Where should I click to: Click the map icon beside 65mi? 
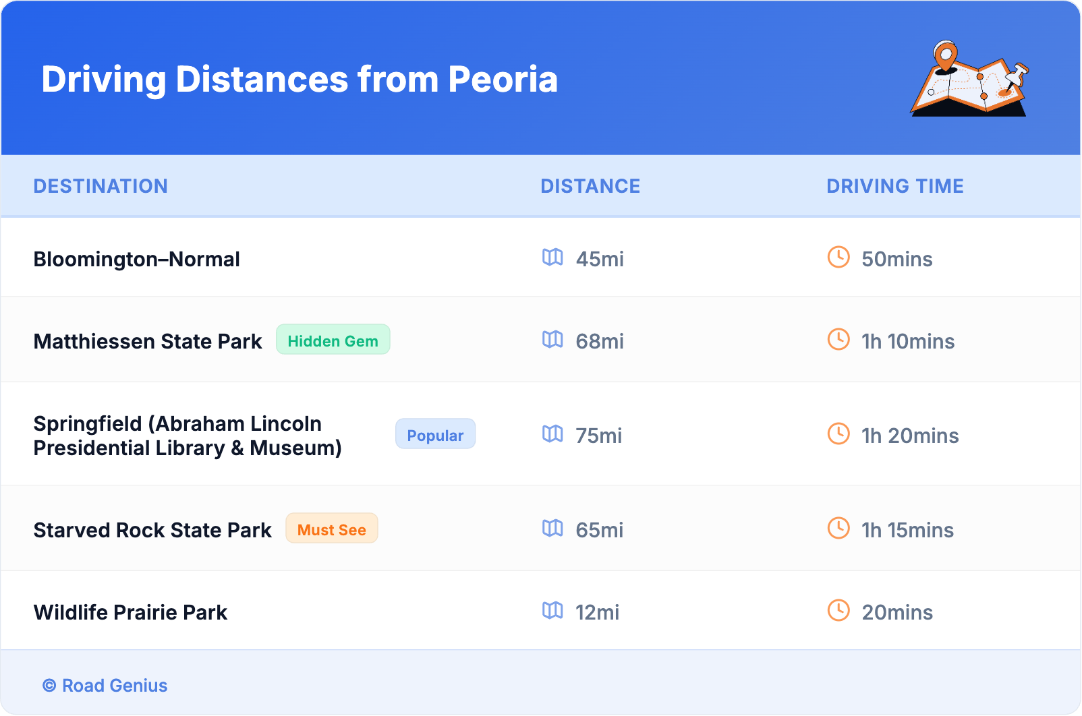(552, 529)
